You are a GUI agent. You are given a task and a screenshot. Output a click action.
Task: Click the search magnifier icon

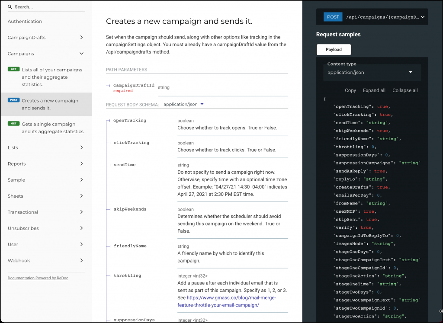click(x=10, y=6)
